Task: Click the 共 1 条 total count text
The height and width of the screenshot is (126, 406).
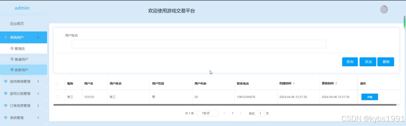Action: coord(189,113)
